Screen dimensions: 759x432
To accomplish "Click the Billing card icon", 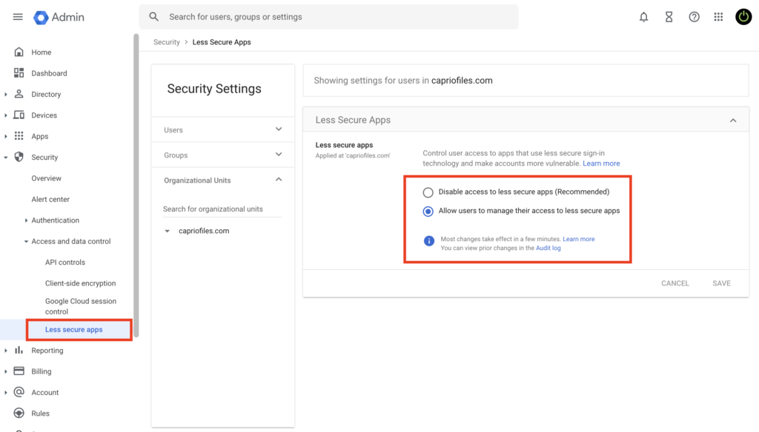I will [19, 371].
